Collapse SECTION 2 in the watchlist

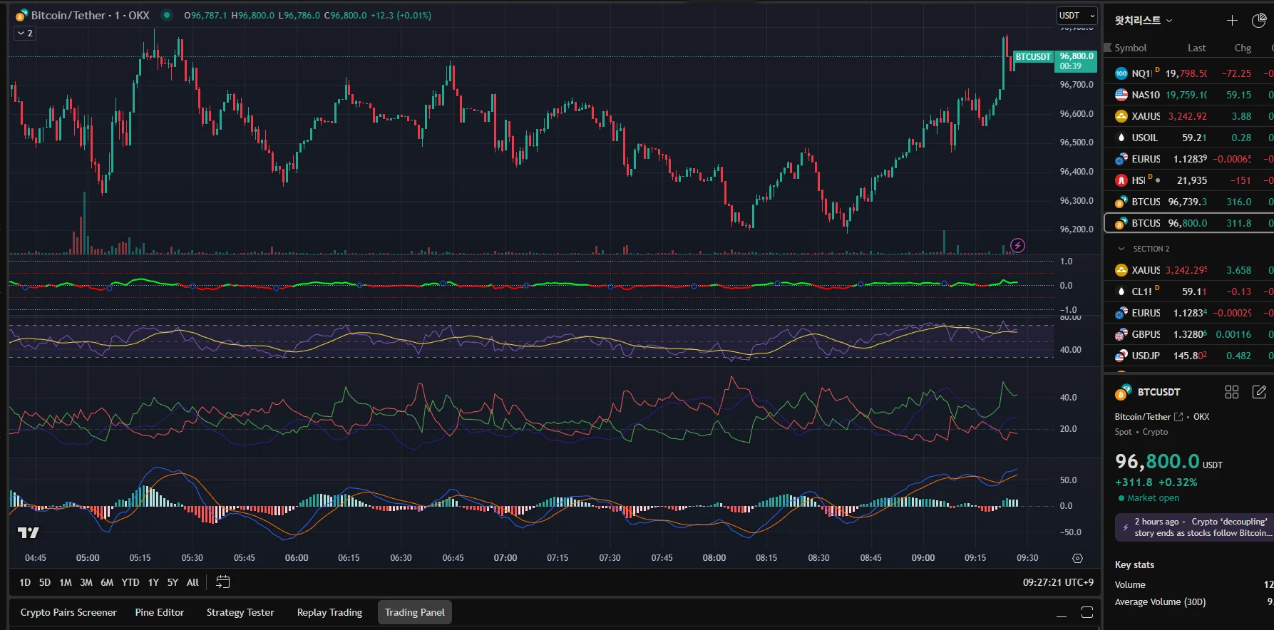pyautogui.click(x=1121, y=249)
